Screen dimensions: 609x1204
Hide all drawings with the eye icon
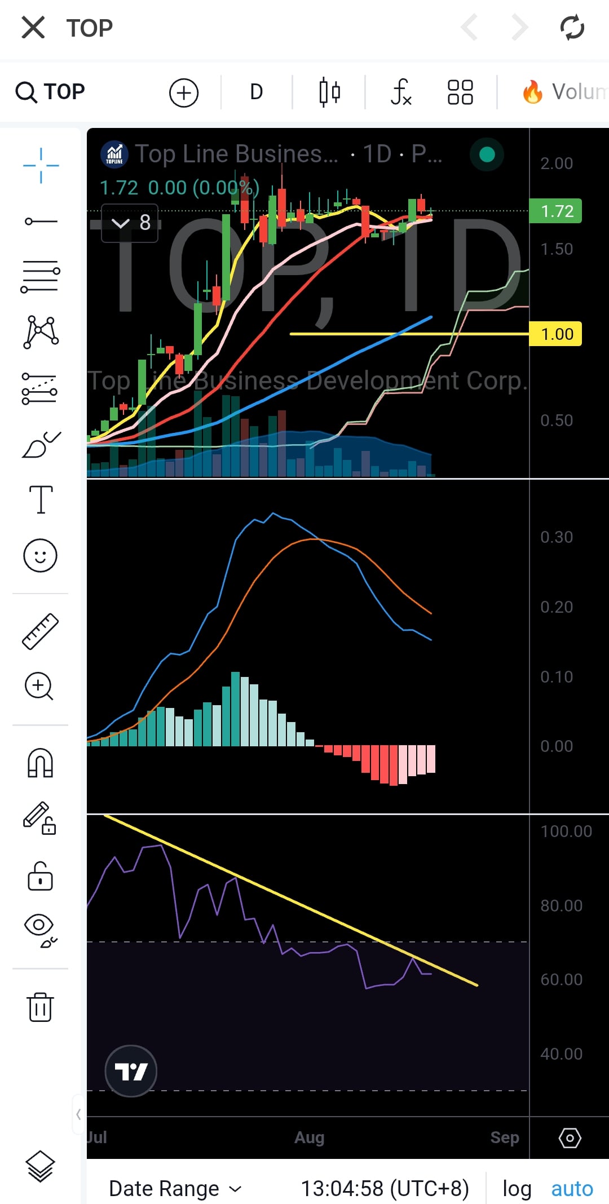41,930
